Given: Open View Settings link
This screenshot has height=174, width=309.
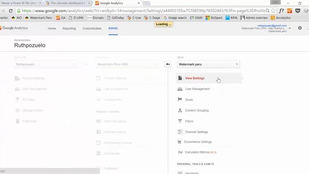Looking at the screenshot, I should click(x=195, y=78).
